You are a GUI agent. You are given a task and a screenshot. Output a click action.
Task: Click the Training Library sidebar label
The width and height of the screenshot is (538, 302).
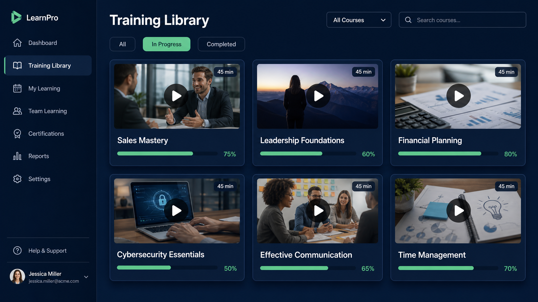50,66
